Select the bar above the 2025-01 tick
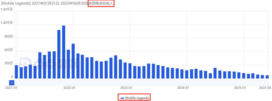 coord(244,76)
